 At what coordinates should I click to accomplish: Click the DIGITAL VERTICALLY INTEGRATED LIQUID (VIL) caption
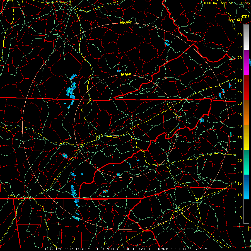click(x=98, y=249)
